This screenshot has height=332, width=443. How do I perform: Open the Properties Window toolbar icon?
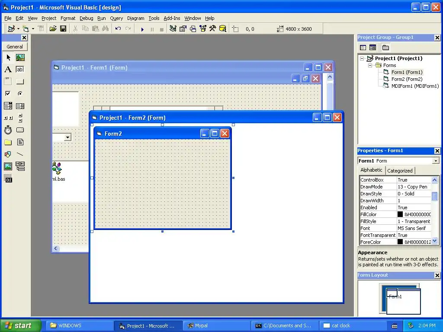click(x=183, y=29)
